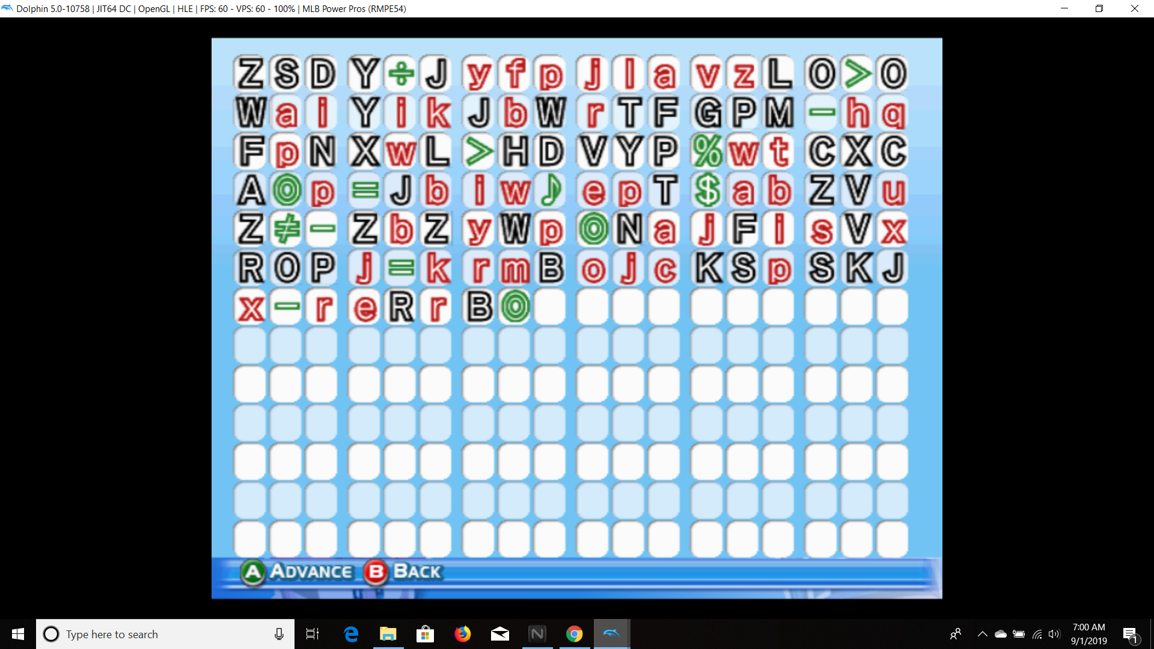1154x649 pixels.
Task: Select the red lowercase u tile
Action: [x=894, y=190]
